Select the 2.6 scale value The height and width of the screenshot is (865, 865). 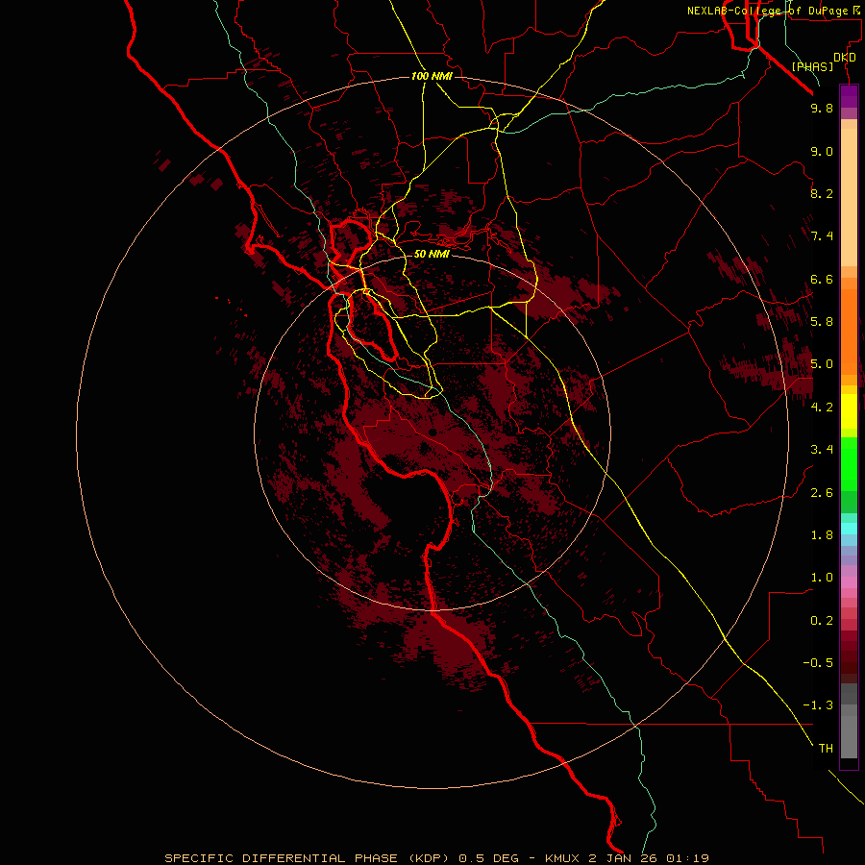point(822,493)
